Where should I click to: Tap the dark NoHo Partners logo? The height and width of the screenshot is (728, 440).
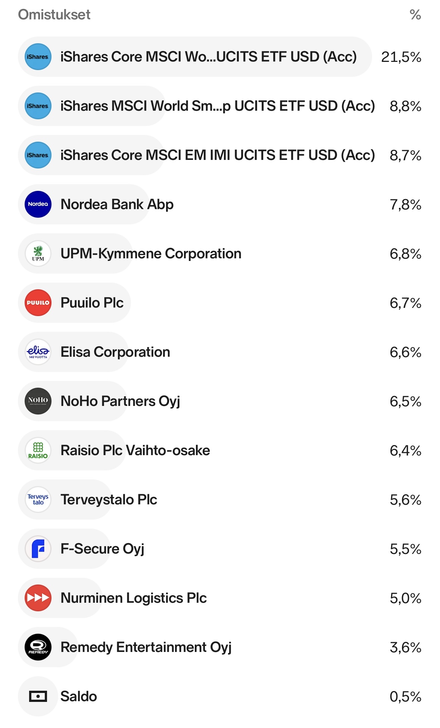pos(38,401)
